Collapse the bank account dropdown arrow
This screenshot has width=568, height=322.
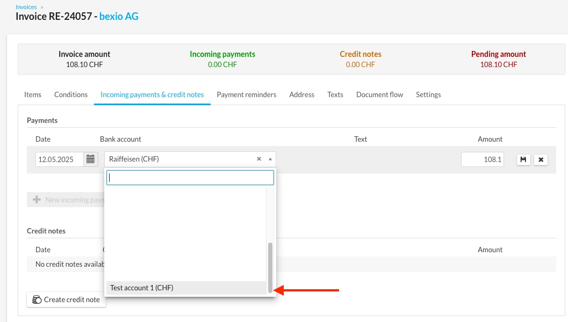pyautogui.click(x=270, y=159)
